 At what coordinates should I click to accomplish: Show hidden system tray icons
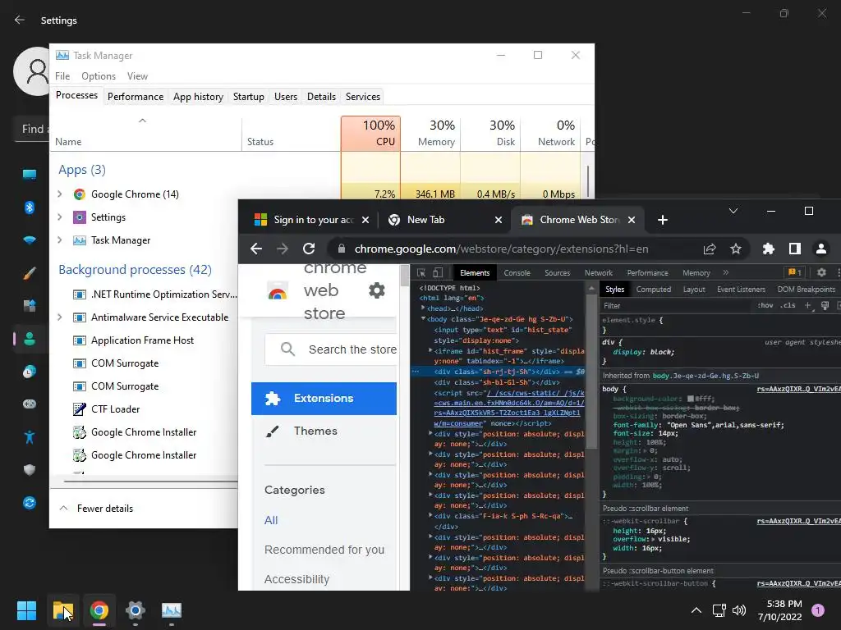click(x=696, y=610)
